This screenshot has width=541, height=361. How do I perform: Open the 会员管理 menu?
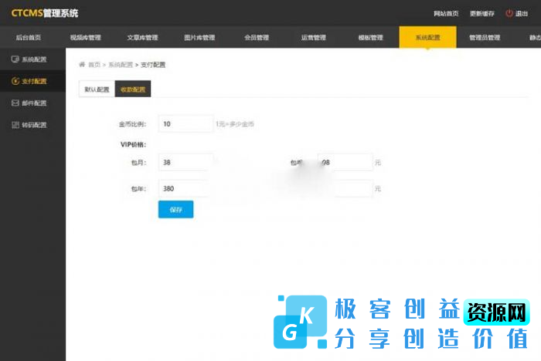257,38
